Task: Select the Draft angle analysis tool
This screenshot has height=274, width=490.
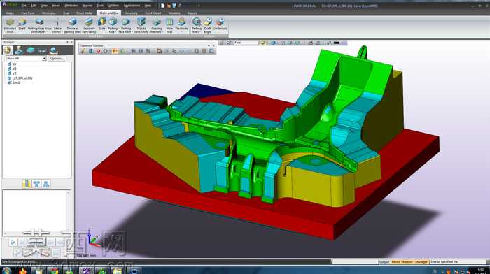Action: (x=207, y=25)
